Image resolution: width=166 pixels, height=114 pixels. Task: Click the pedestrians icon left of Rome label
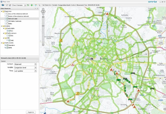click(92, 59)
